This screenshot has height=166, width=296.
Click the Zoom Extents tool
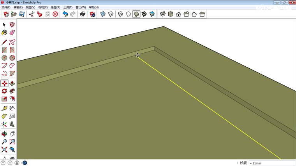click(x=4, y=150)
